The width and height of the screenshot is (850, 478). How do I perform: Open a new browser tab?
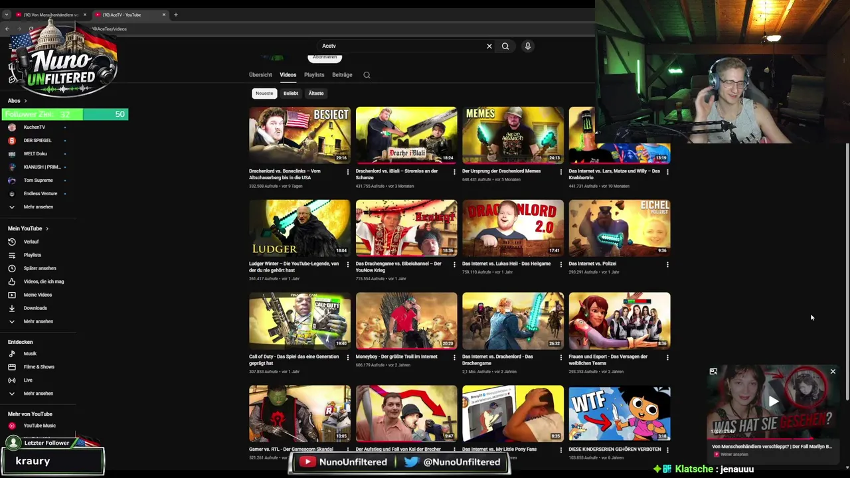pos(176,15)
